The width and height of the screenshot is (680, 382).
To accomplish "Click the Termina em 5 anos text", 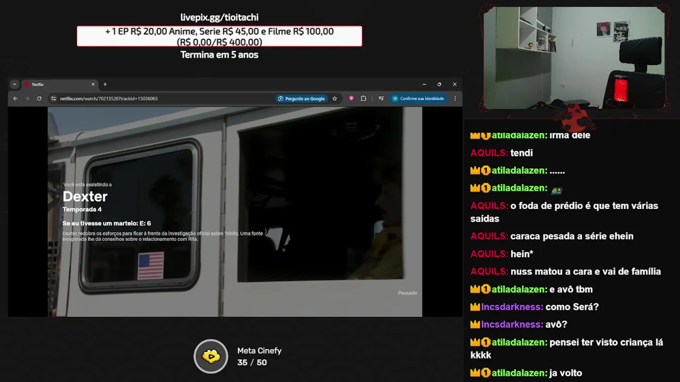I will click(x=219, y=55).
